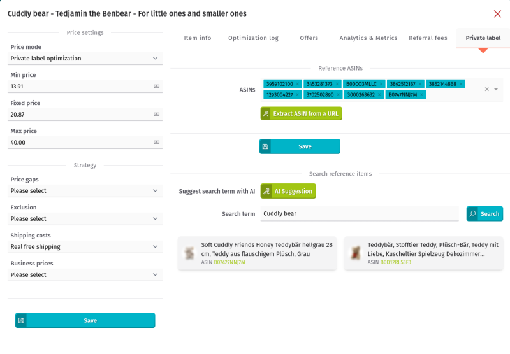Open the Price gaps dropdown
The width and height of the screenshot is (510, 354).
[x=85, y=191]
